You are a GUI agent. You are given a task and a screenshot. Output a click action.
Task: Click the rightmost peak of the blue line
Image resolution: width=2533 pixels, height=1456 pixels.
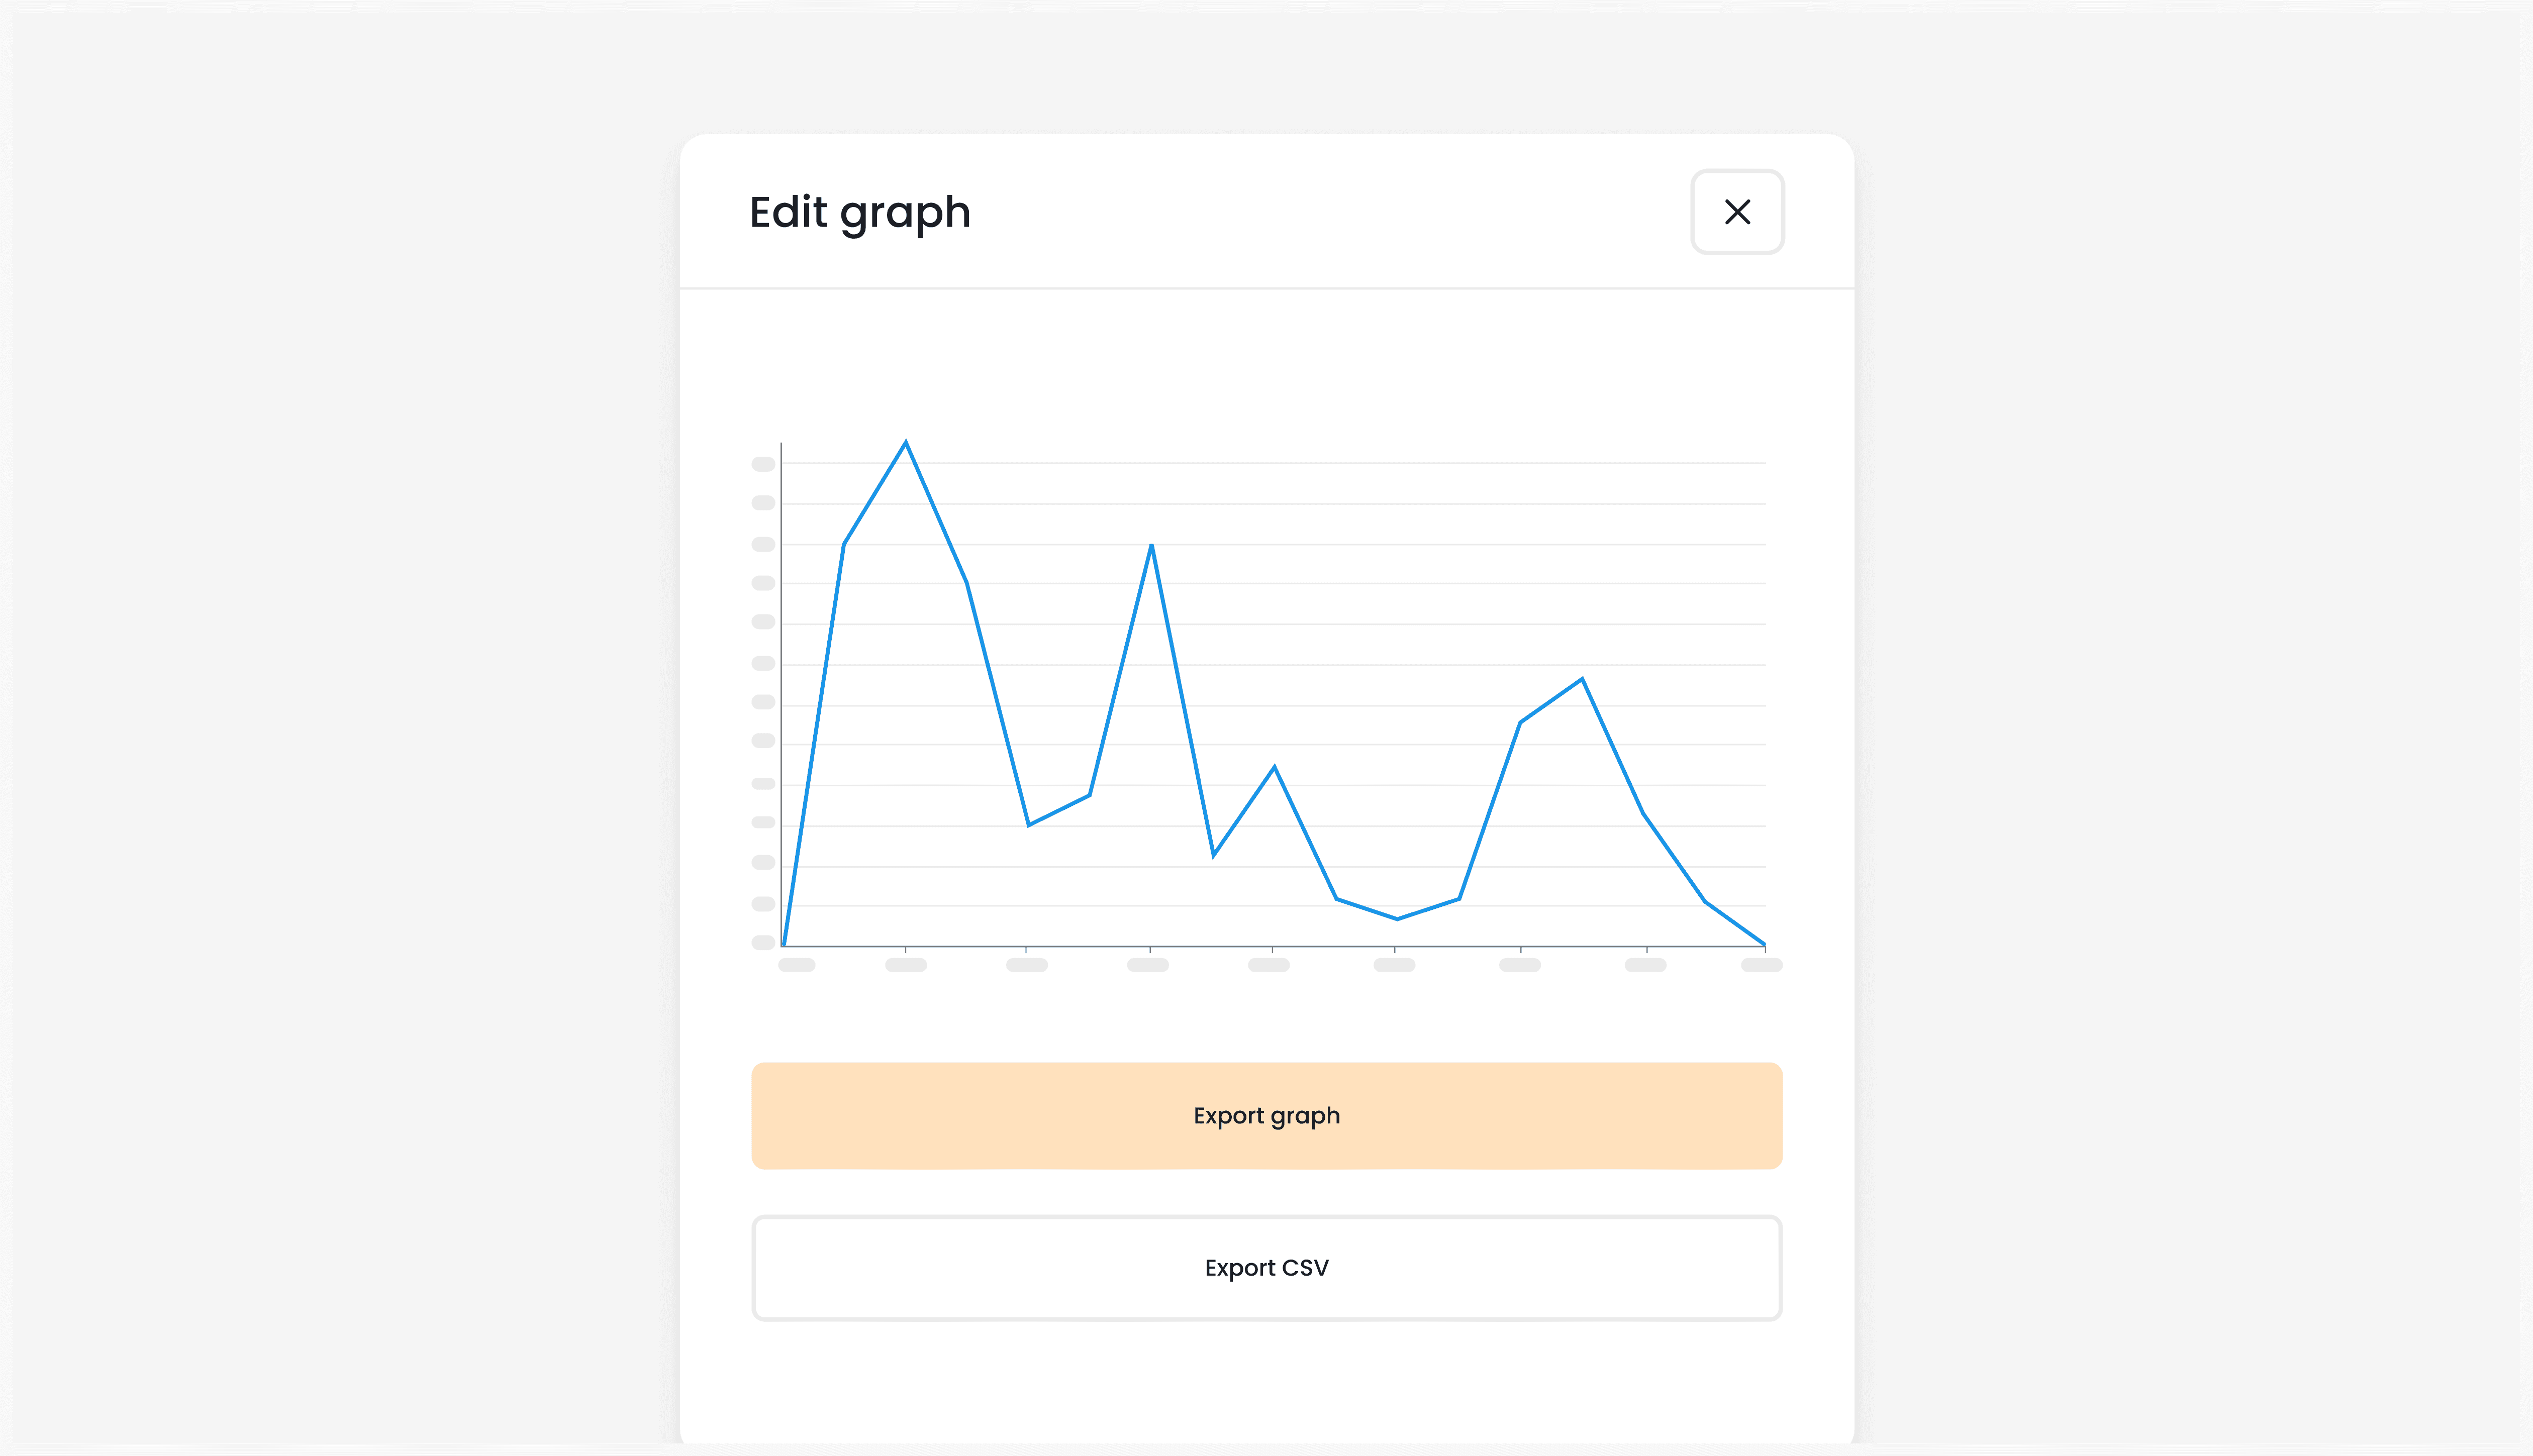1582,680
